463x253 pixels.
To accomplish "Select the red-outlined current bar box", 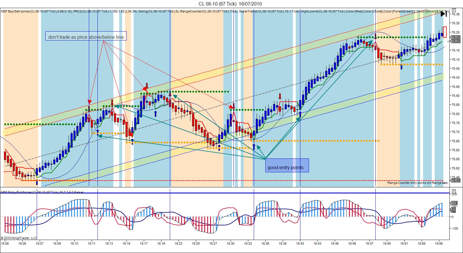I will click(445, 32).
